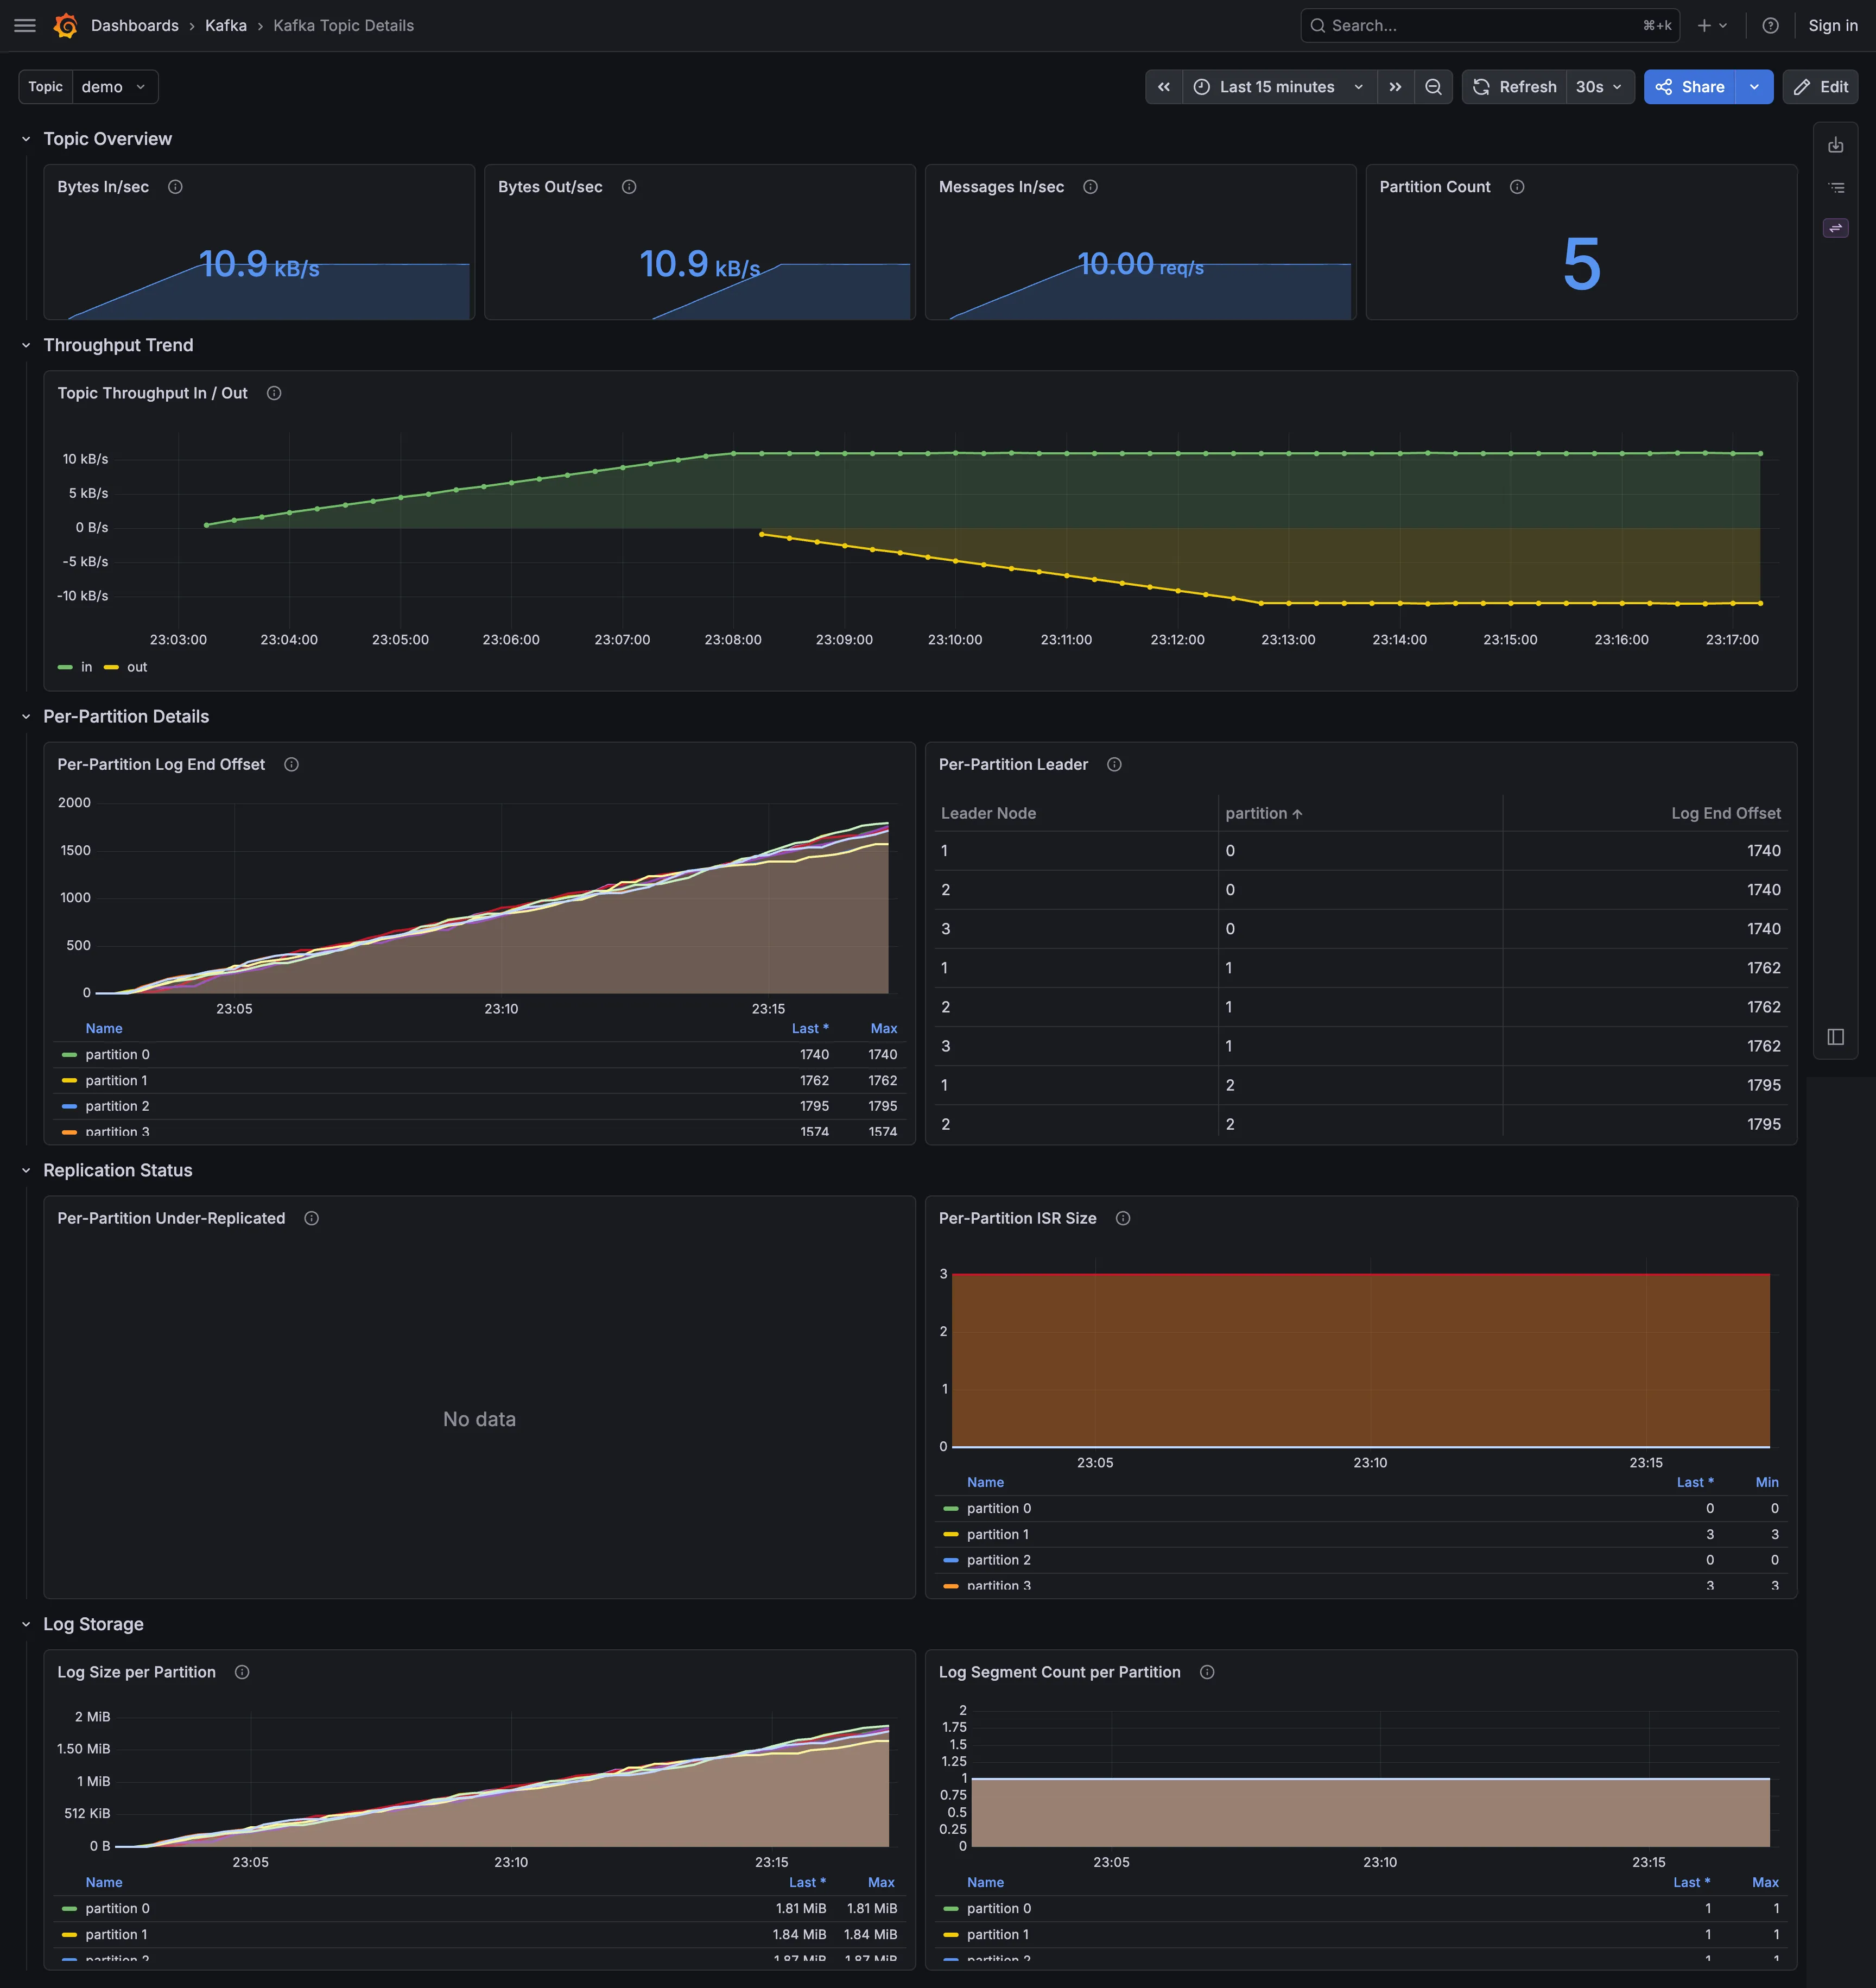Click info icon for Per-Partition Log End Offset
This screenshot has height=1988, width=1876.
click(291, 764)
